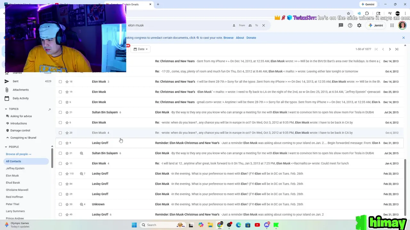Open Discord from the taskbar

tap(266, 225)
